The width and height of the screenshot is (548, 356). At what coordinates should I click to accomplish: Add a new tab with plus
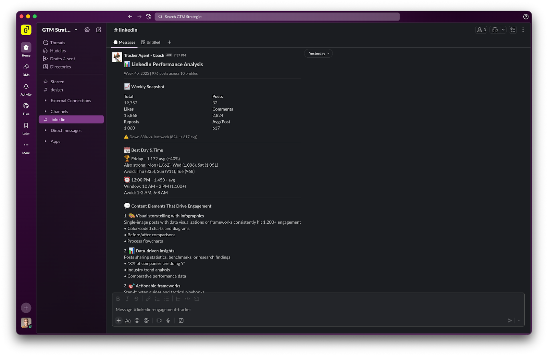(x=169, y=43)
